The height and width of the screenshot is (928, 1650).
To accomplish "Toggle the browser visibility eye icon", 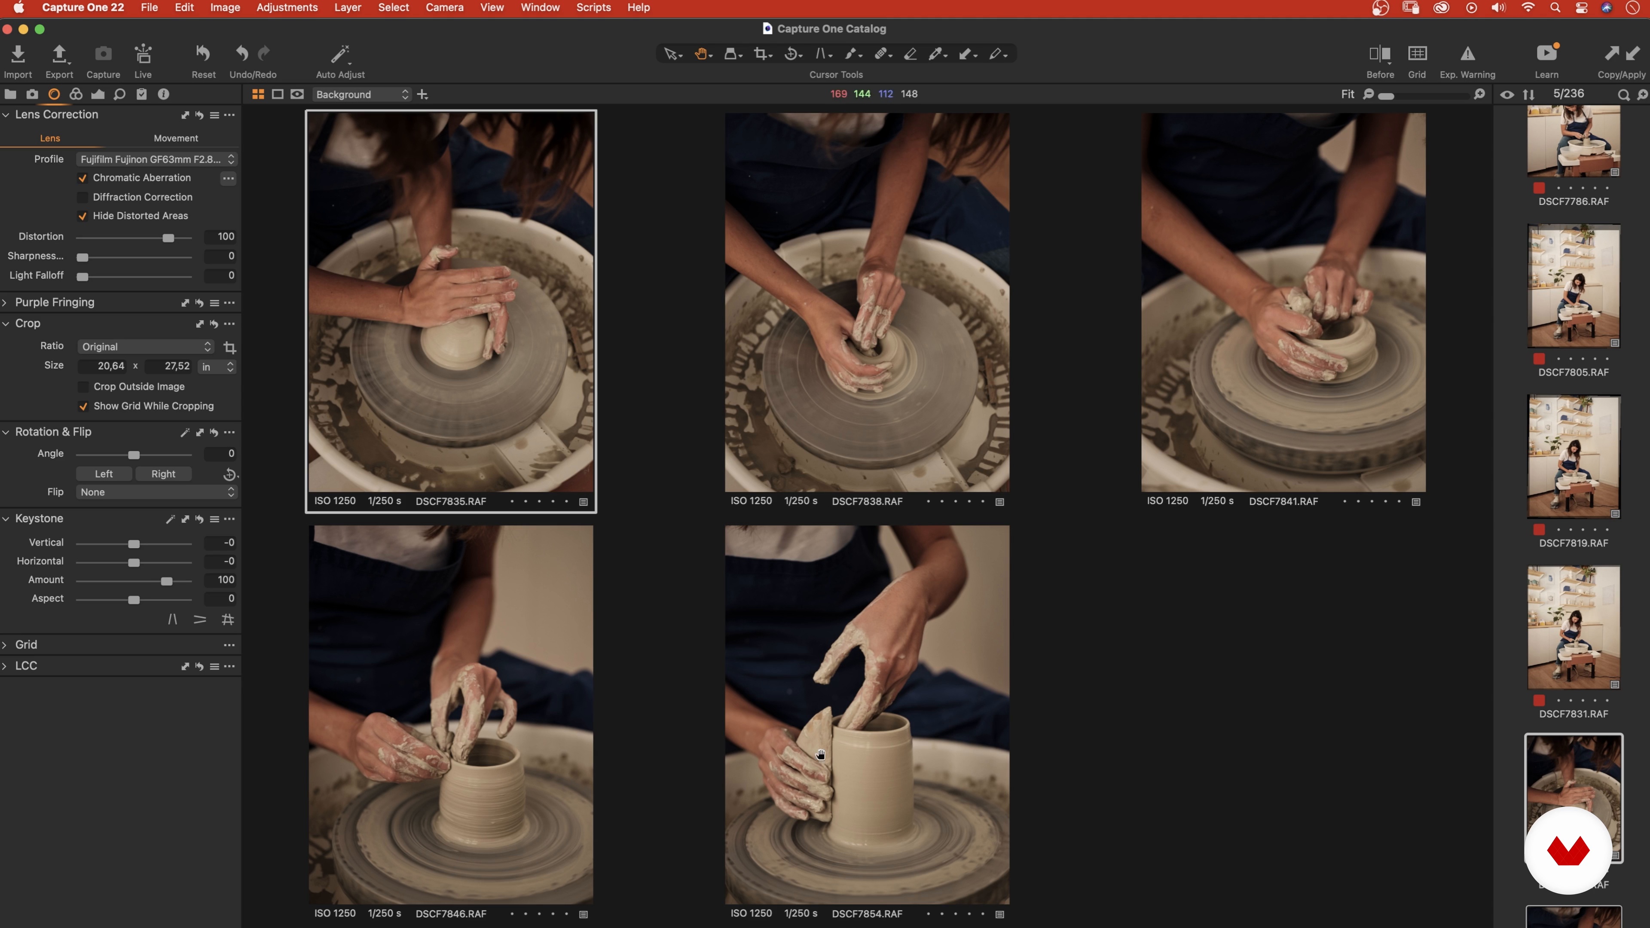I will tap(1507, 95).
